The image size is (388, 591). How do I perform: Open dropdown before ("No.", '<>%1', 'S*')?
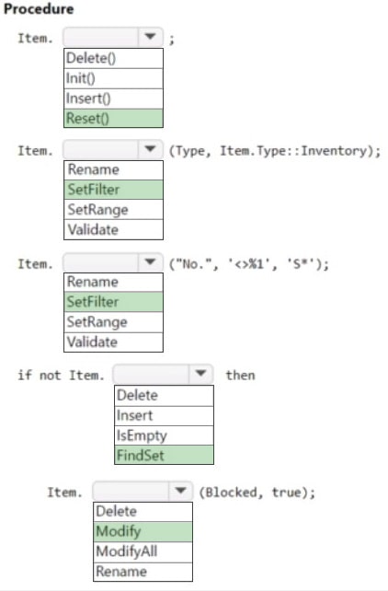pyautogui.click(x=151, y=262)
